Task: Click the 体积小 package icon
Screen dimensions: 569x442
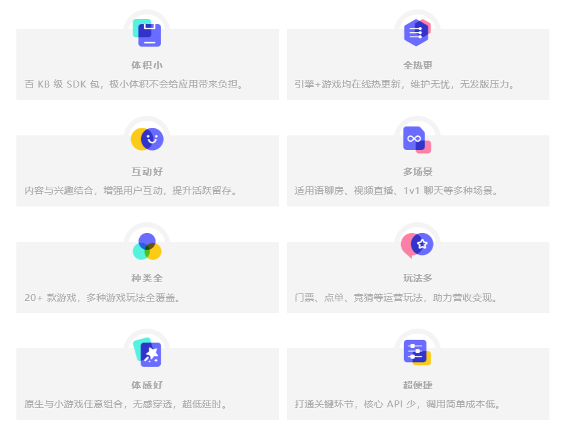Action: (x=147, y=33)
